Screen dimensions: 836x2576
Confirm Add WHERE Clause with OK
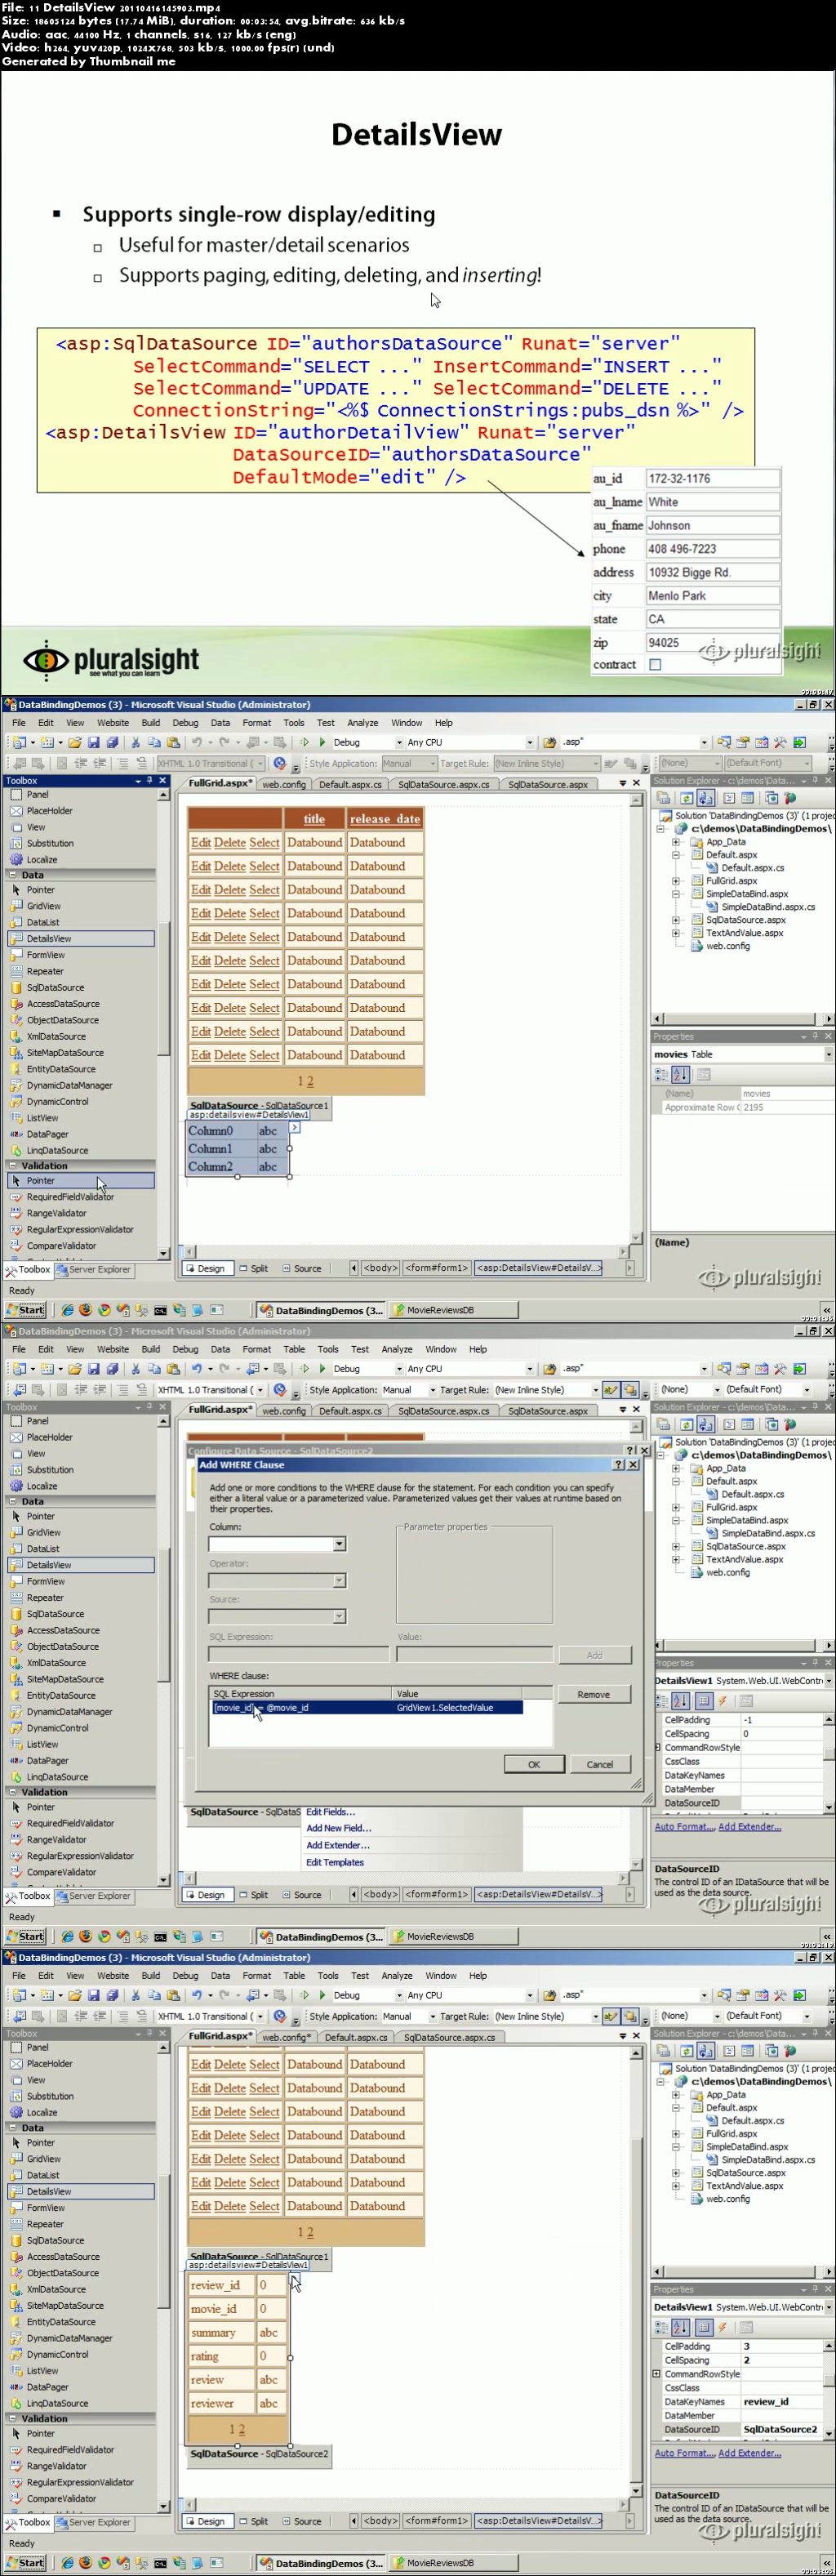tap(533, 1764)
